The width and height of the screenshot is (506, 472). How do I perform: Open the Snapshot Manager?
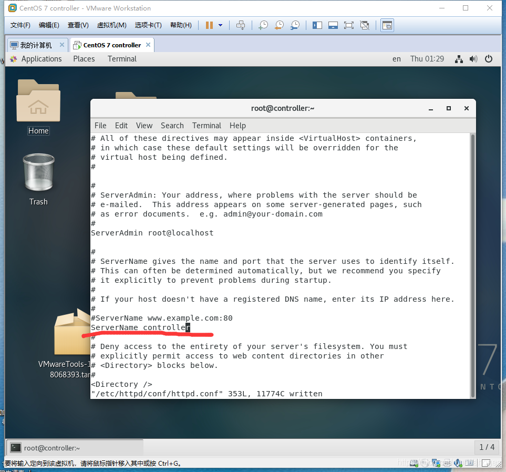(295, 25)
